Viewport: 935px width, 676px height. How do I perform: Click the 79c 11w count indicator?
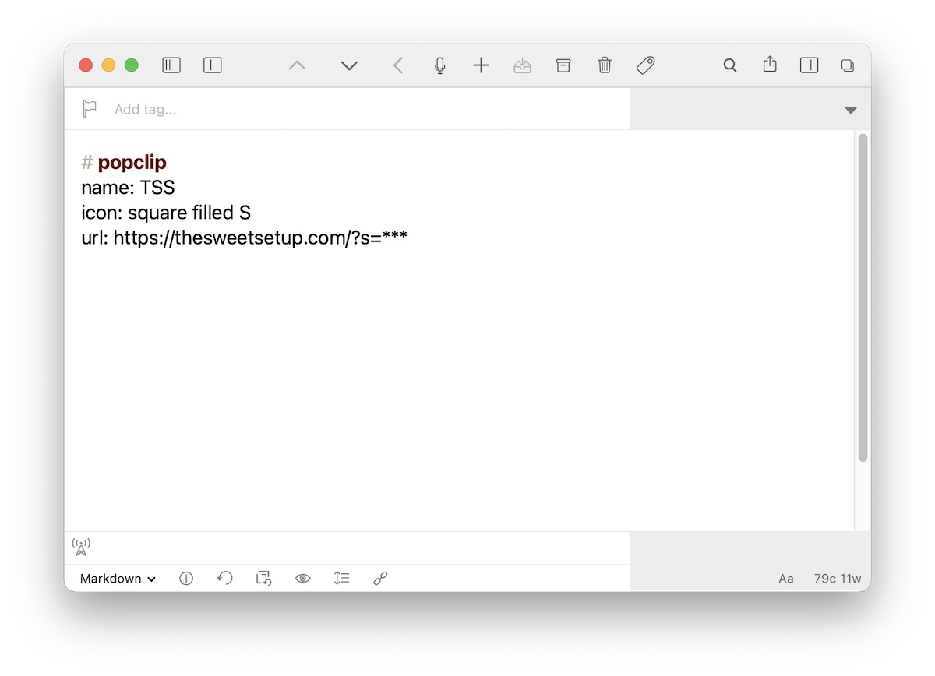[x=838, y=579]
